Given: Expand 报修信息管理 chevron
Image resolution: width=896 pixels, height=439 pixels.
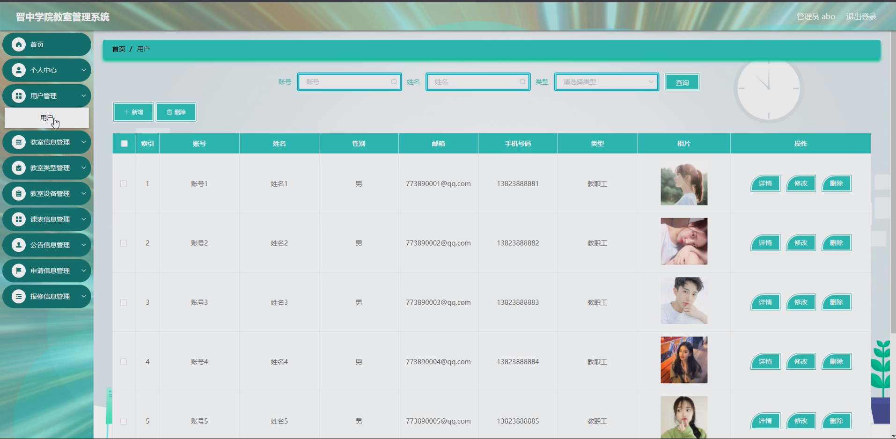Looking at the screenshot, I should 84,297.
